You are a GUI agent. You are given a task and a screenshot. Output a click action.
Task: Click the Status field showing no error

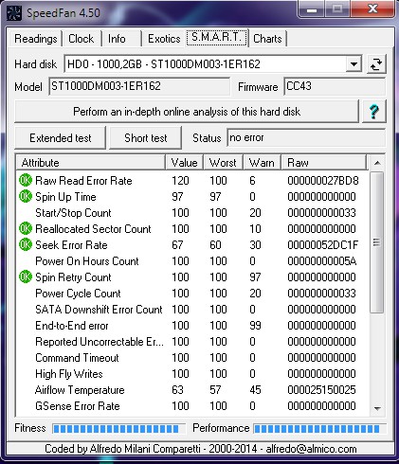[x=306, y=137]
